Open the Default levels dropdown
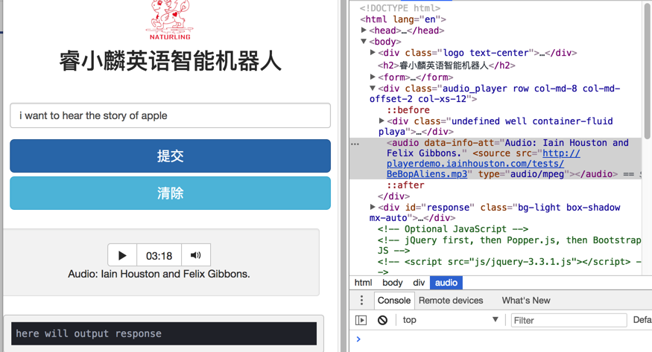This screenshot has width=652, height=352. click(642, 320)
